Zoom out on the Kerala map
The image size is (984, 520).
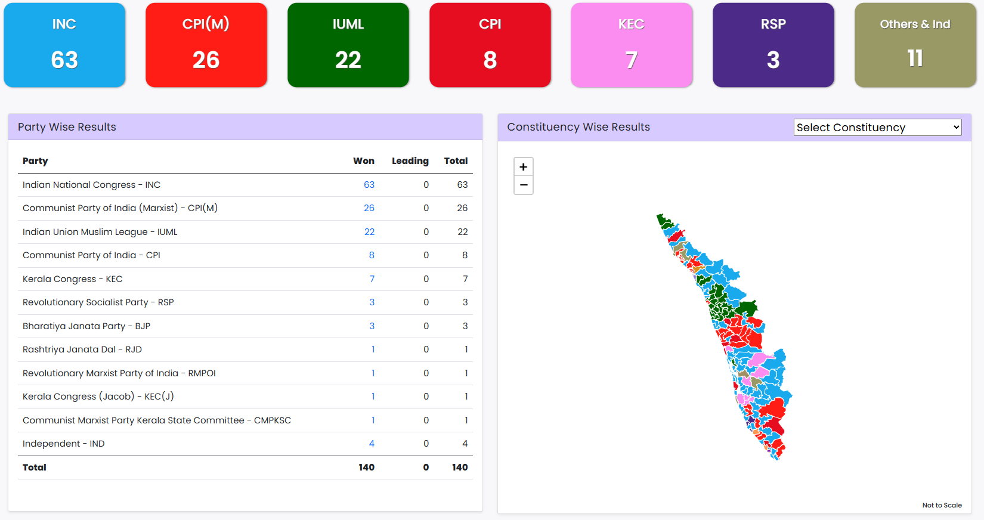[523, 185]
